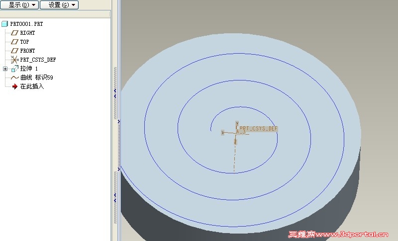Click the FRONT datum plane icon
The image size is (398, 241).
[x=15, y=51]
